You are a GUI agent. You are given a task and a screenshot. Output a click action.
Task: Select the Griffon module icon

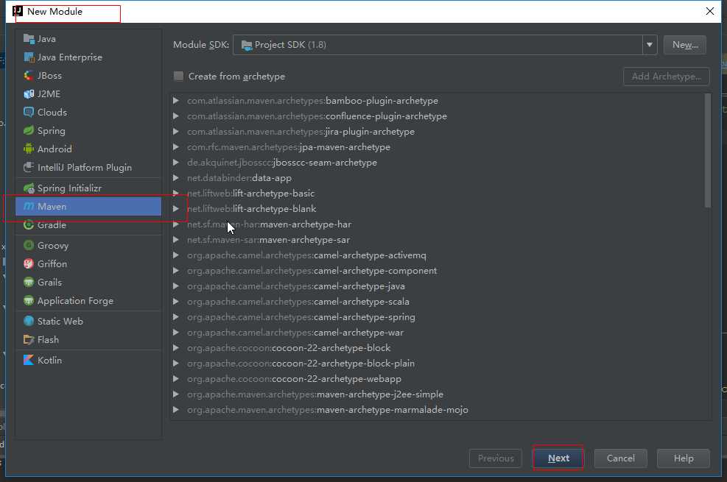tap(29, 264)
